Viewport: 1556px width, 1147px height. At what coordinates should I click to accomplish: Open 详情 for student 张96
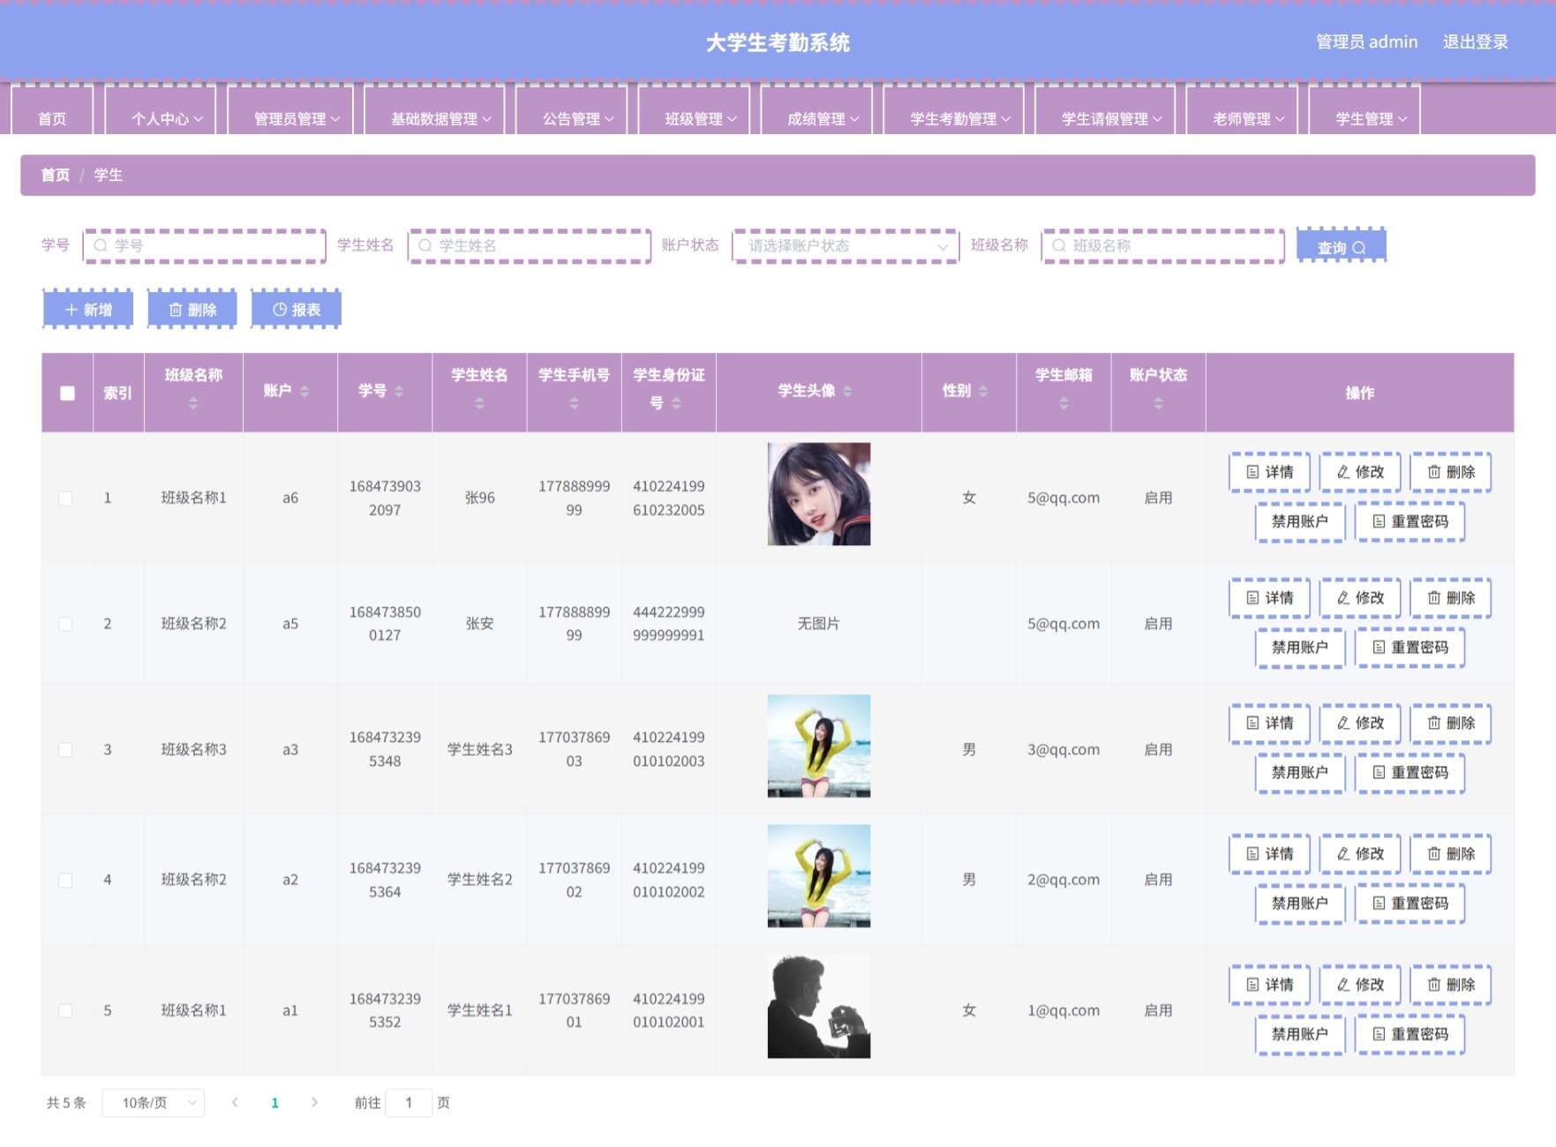[x=1269, y=472]
